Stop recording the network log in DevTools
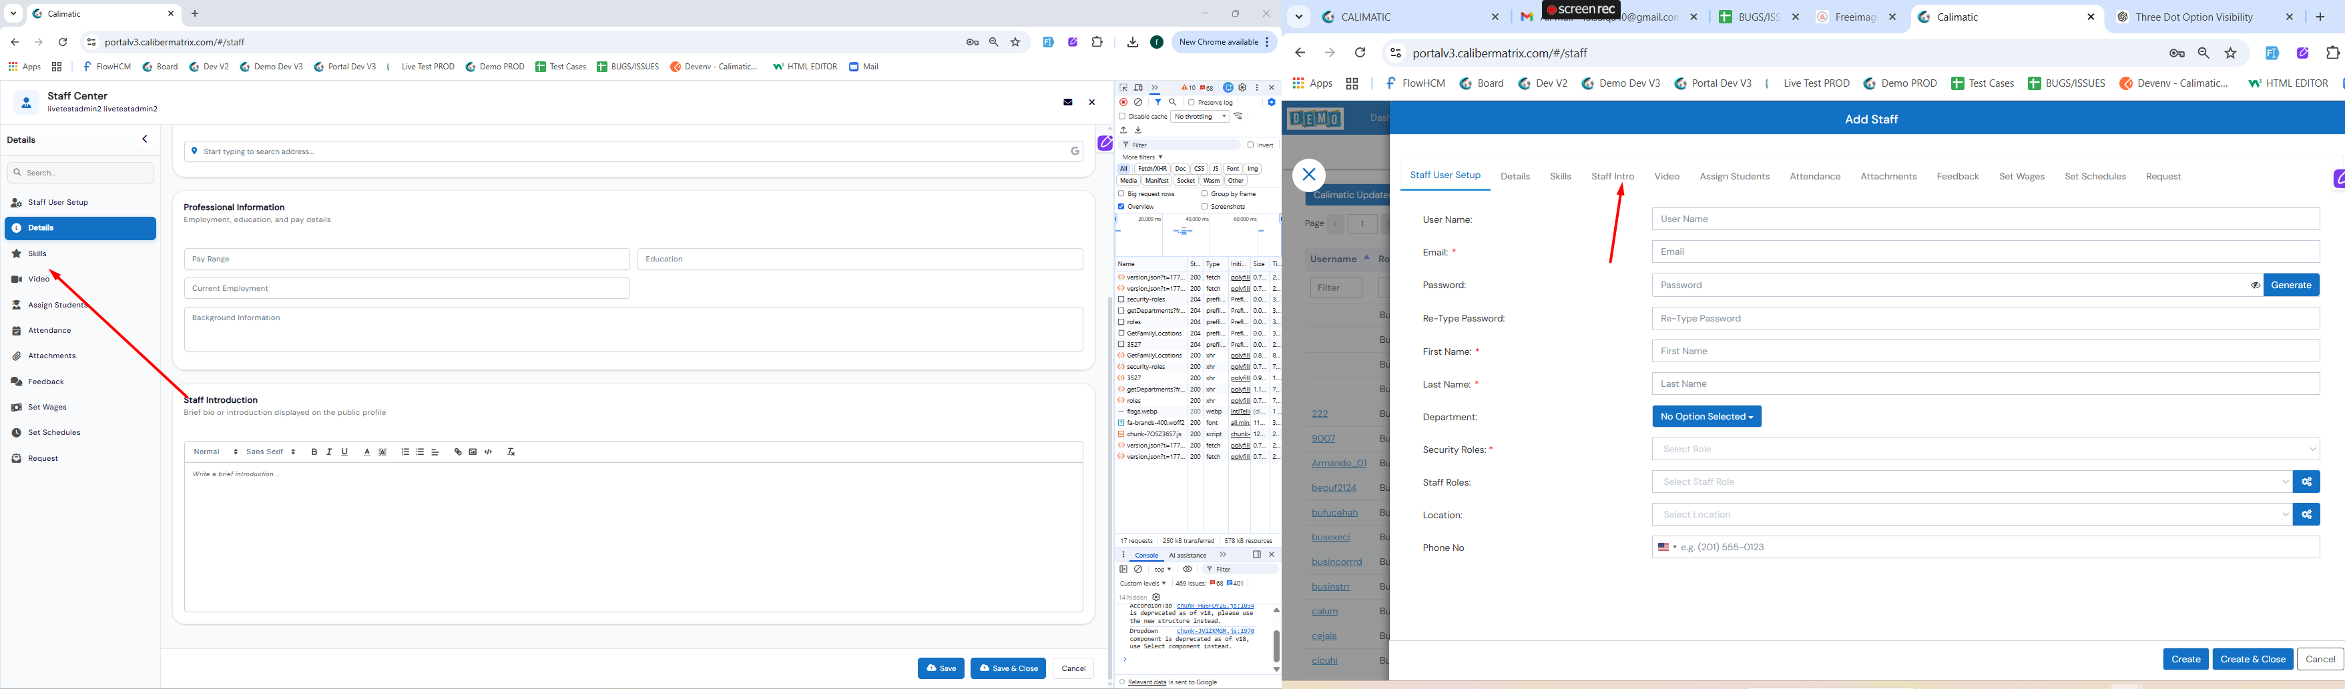2345x689 pixels. (x=1123, y=102)
